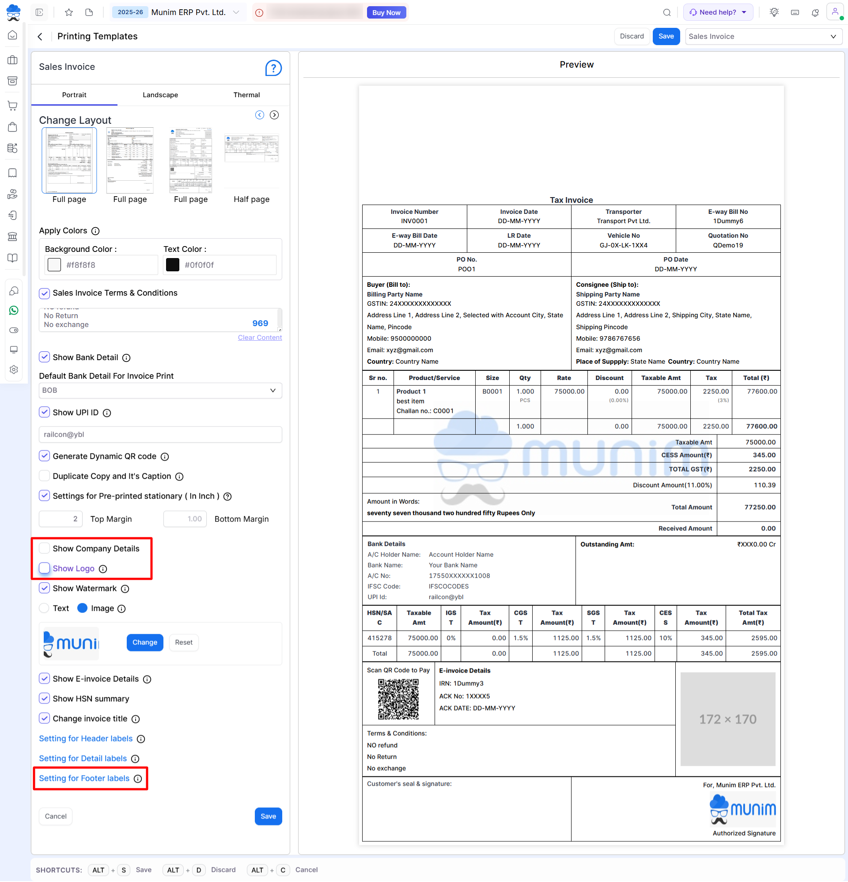Switch to the Thermal tab
Image resolution: width=848 pixels, height=882 pixels.
pyautogui.click(x=246, y=95)
